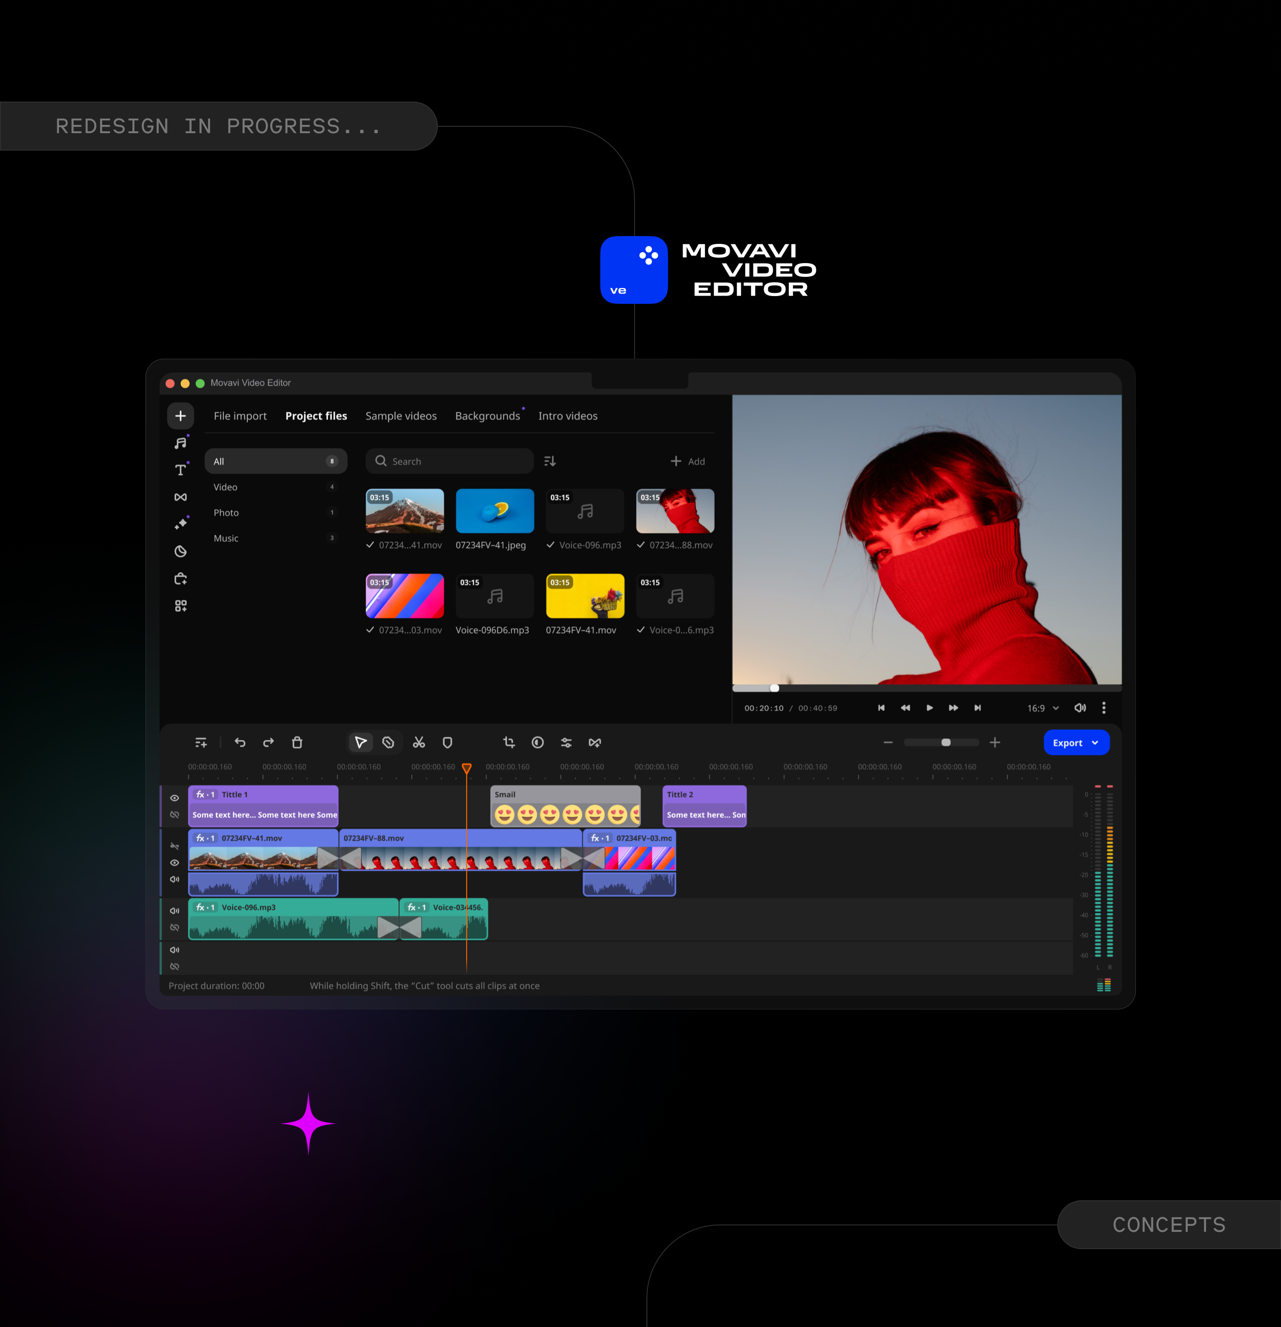
Task: Click the undo arrow icon
Action: [x=240, y=743]
